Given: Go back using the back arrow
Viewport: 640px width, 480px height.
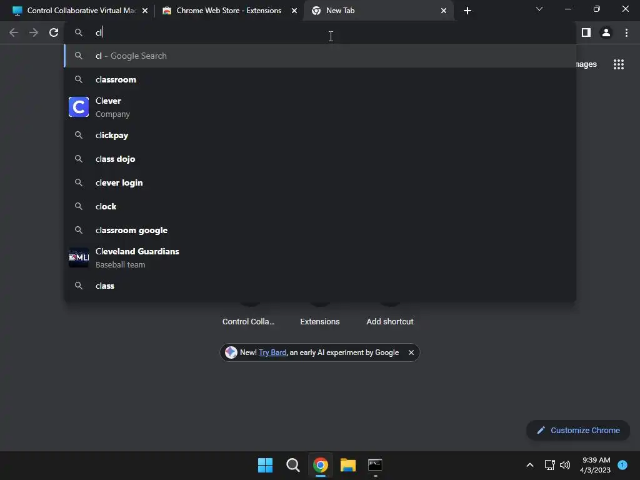Looking at the screenshot, I should 14,32.
